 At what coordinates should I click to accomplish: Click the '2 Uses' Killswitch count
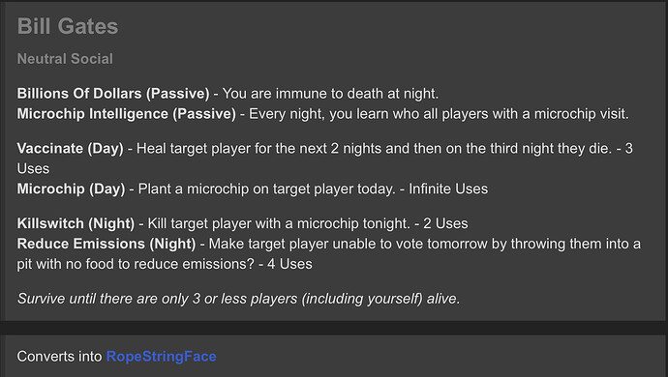coord(445,223)
